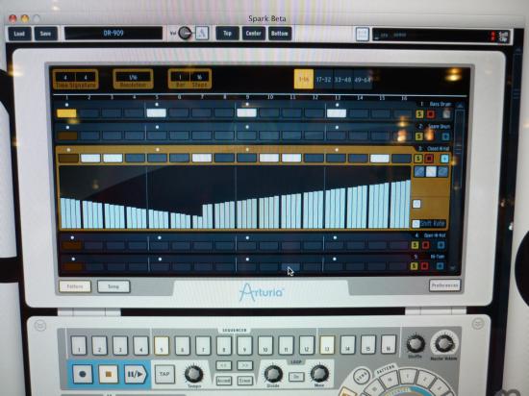Open Preferences
This screenshot has width=529, height=396.
(x=444, y=285)
